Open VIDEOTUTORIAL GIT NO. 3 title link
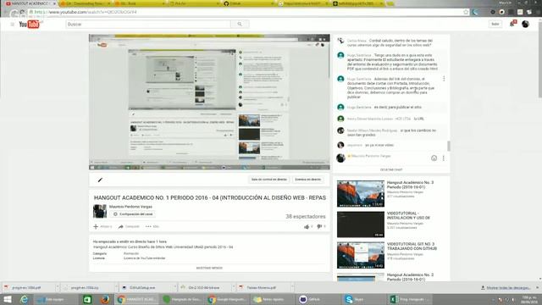Viewport: 542px width, 305px height. 412,247
